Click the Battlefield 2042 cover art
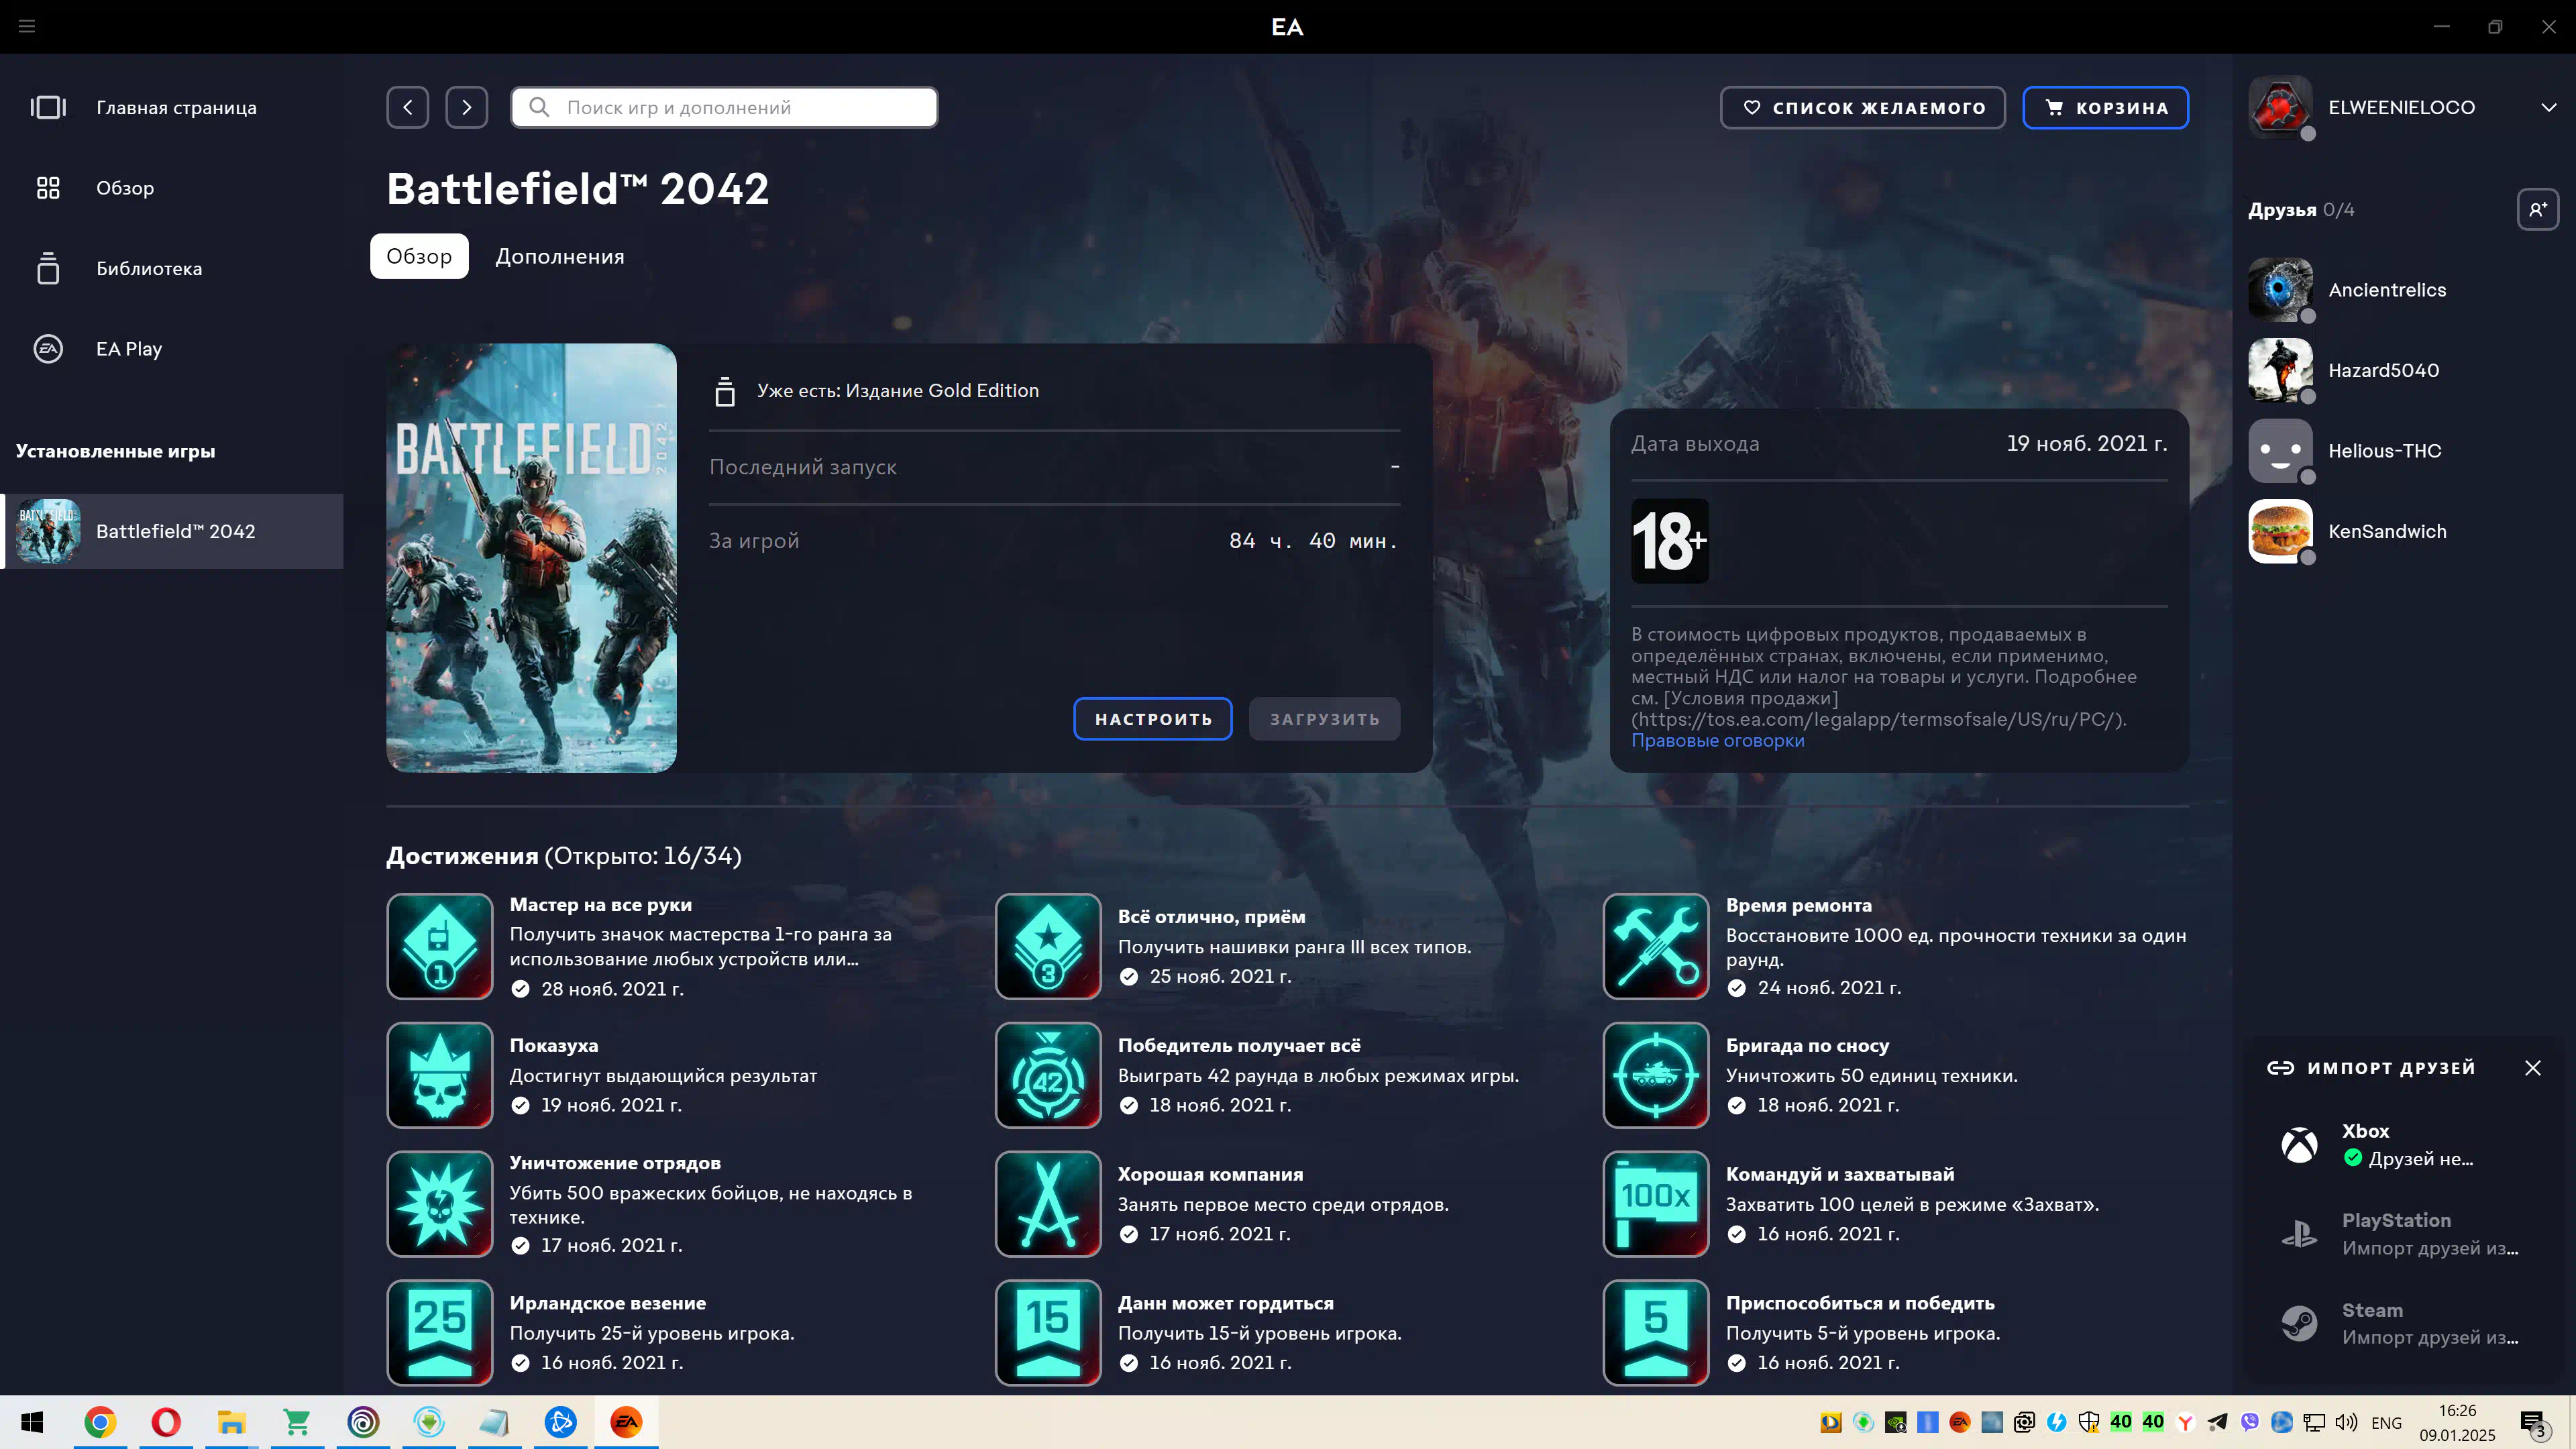 [x=531, y=557]
